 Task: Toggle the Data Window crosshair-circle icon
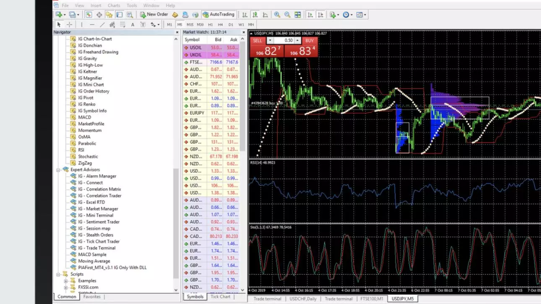(x=99, y=14)
